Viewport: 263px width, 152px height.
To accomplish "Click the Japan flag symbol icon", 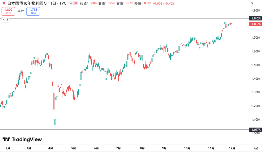I will click(x=4, y=3).
